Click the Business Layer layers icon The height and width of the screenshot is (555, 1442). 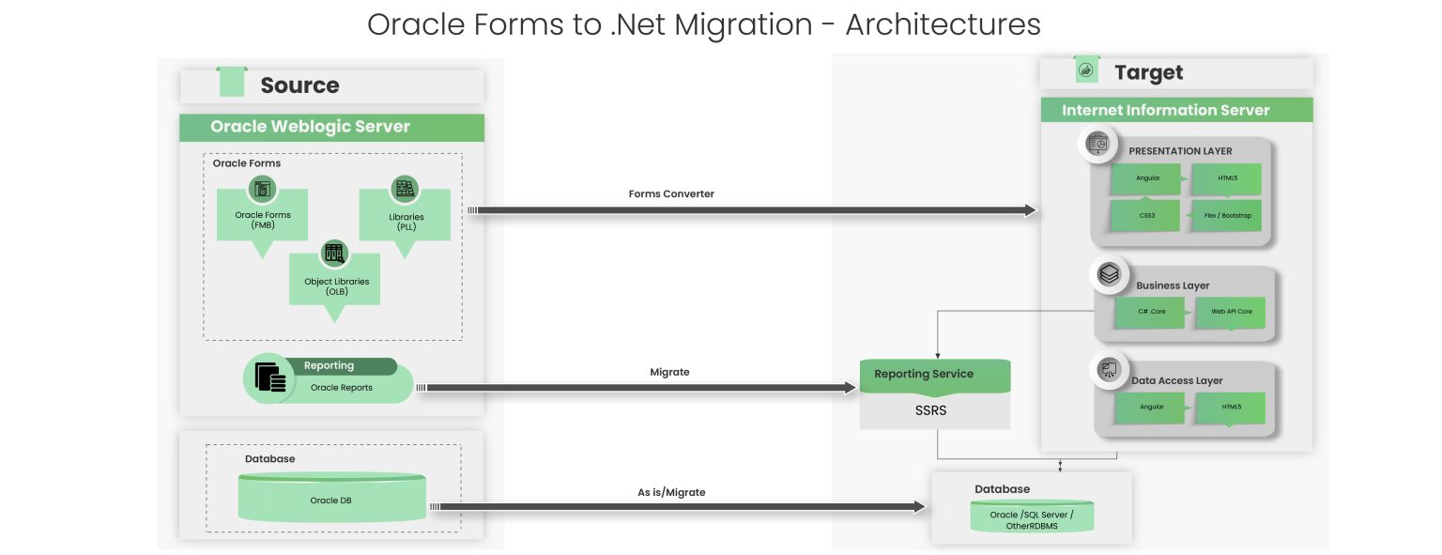coord(1110,274)
